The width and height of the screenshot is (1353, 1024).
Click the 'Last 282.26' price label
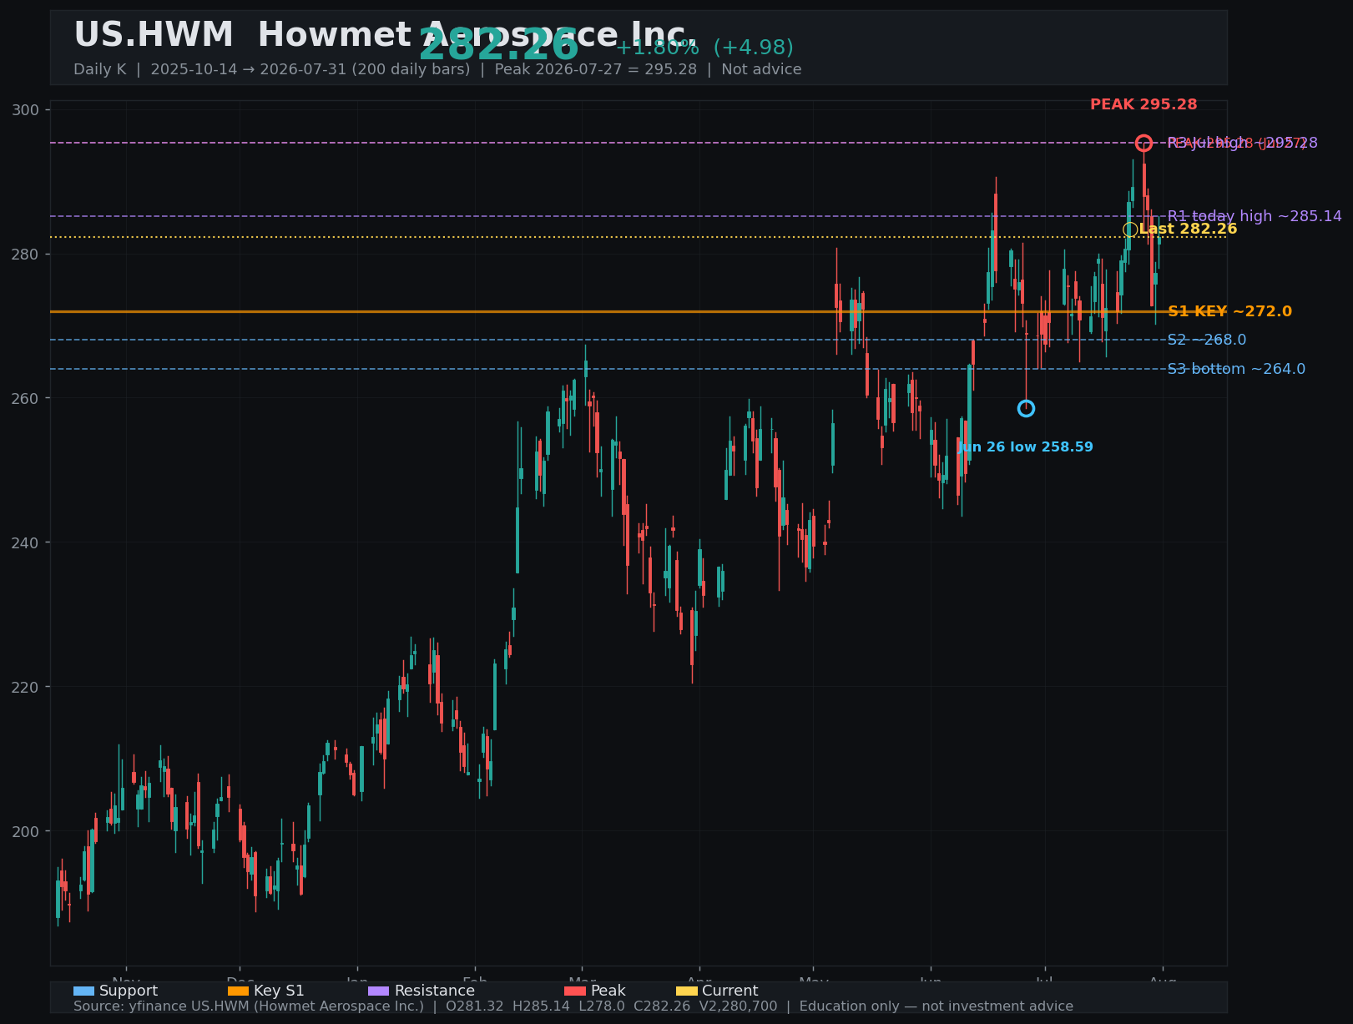click(1188, 230)
